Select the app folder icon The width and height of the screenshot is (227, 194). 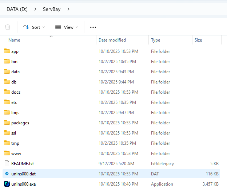coord(7,51)
